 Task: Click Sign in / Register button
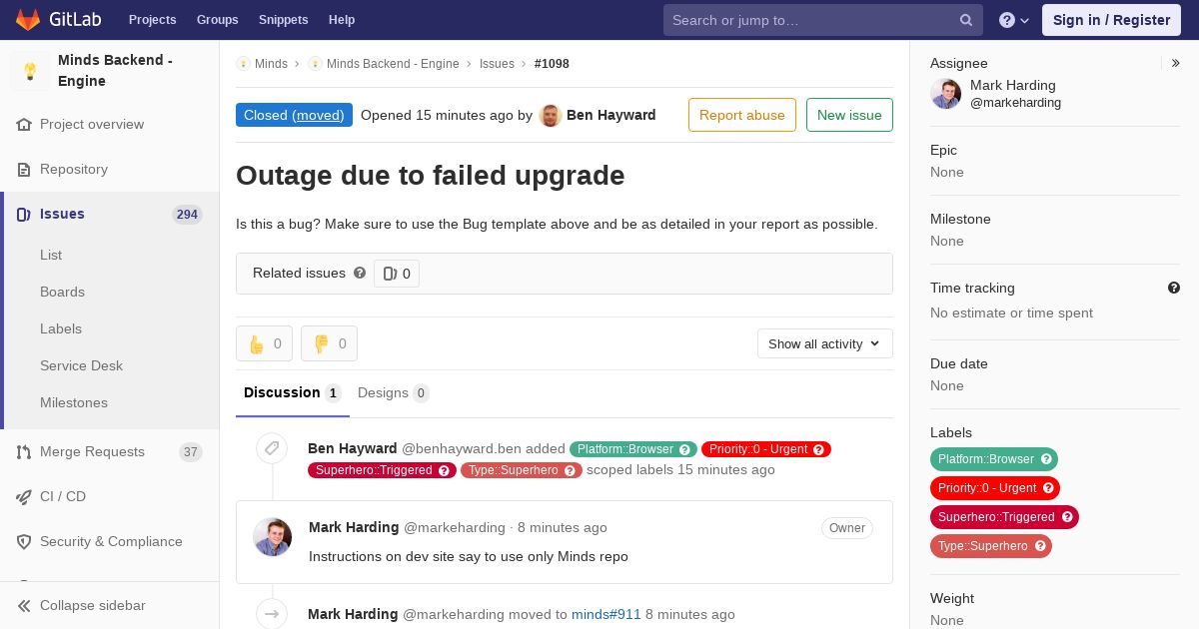(x=1111, y=20)
